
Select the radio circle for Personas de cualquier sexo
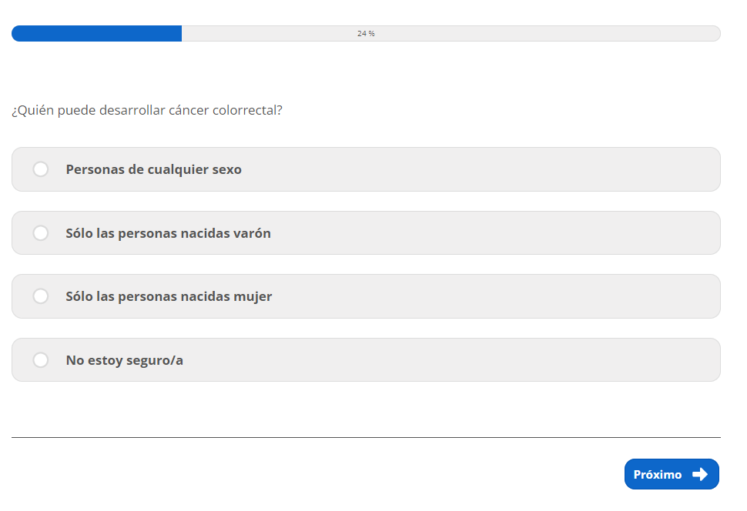[41, 169]
